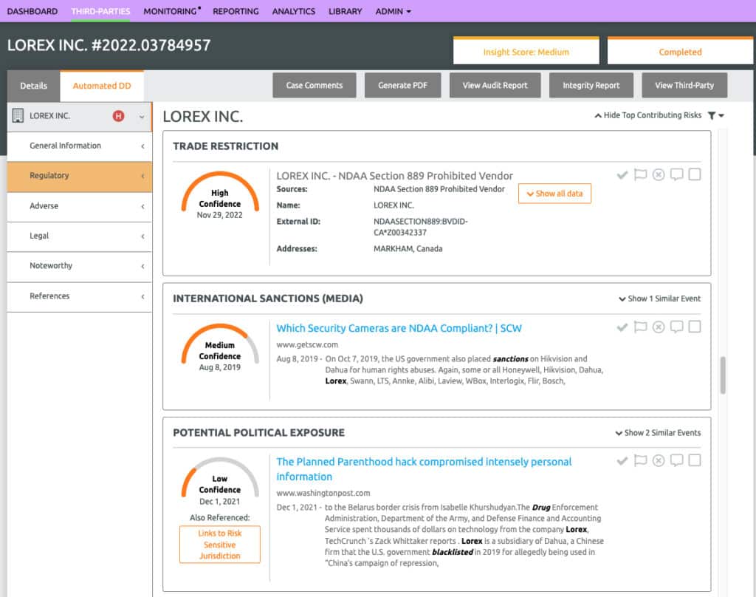Flag the Trade Restriction NDAA entry

coord(640,175)
